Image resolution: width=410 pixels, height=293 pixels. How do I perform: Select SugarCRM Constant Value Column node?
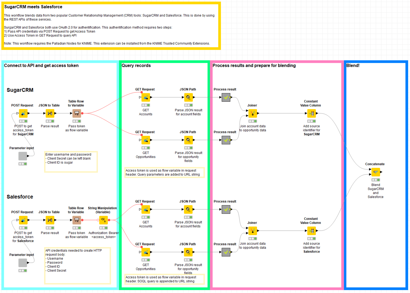312,113
